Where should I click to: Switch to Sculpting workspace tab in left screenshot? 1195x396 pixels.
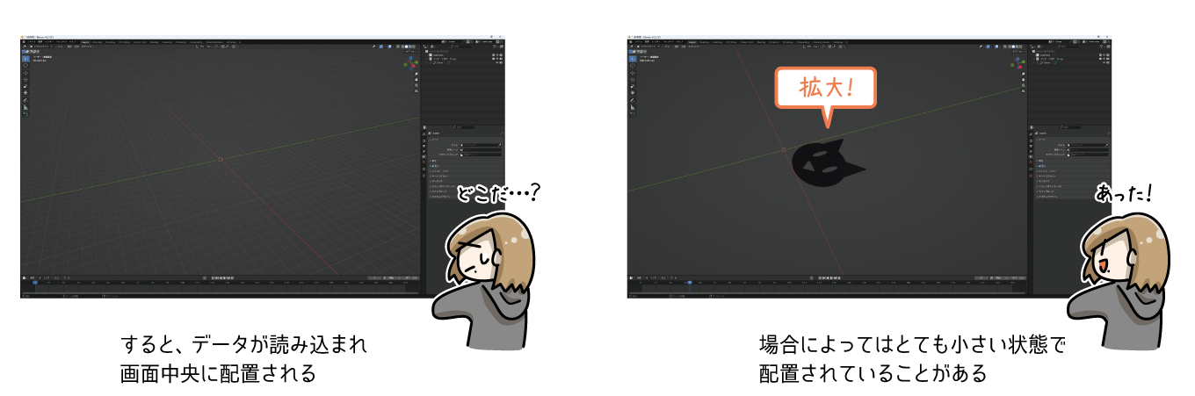tap(111, 42)
